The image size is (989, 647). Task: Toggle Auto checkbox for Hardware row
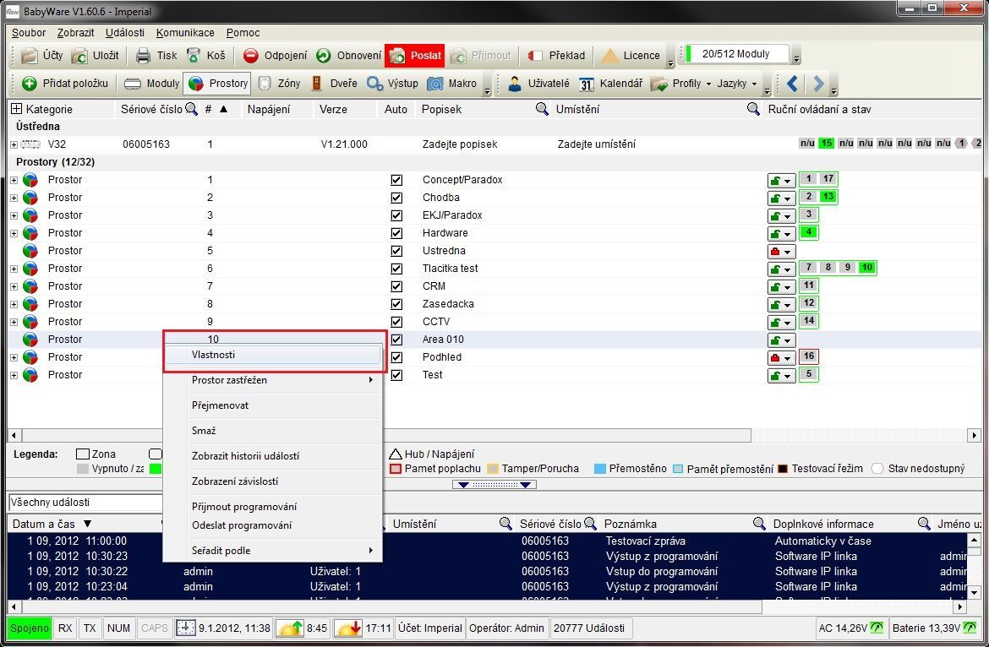click(396, 233)
